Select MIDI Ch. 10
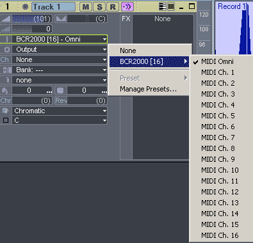Viewport: 253px width, 243px height. pyautogui.click(x=222, y=170)
